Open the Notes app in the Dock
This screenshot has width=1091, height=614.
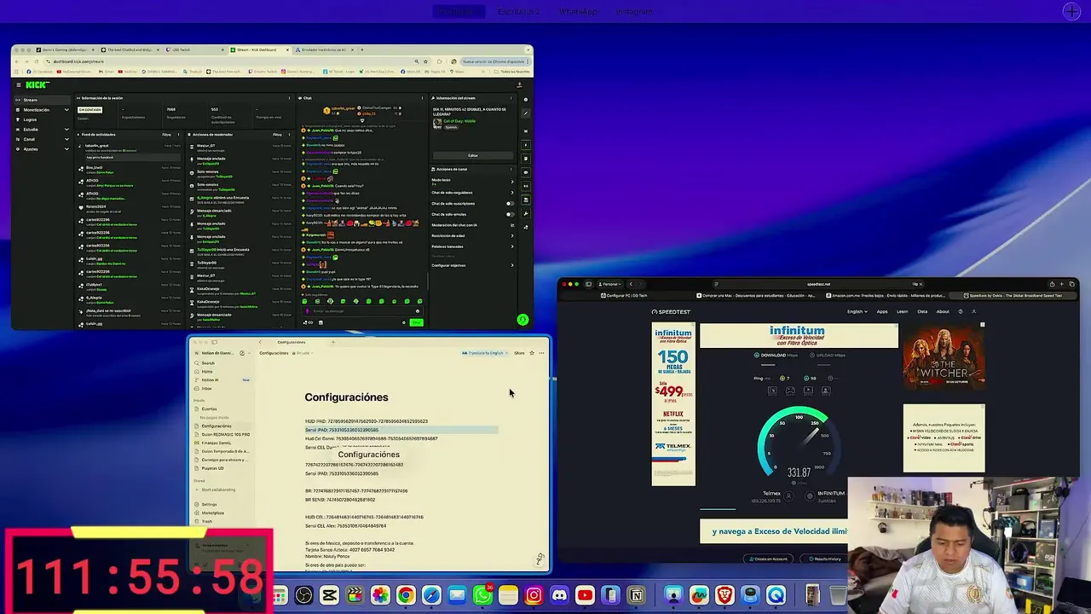[x=508, y=594]
